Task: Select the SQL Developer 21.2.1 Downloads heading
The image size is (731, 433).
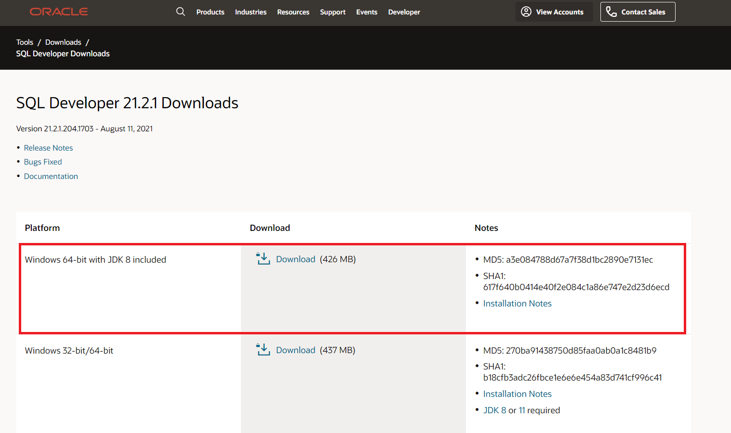Action: tap(127, 103)
